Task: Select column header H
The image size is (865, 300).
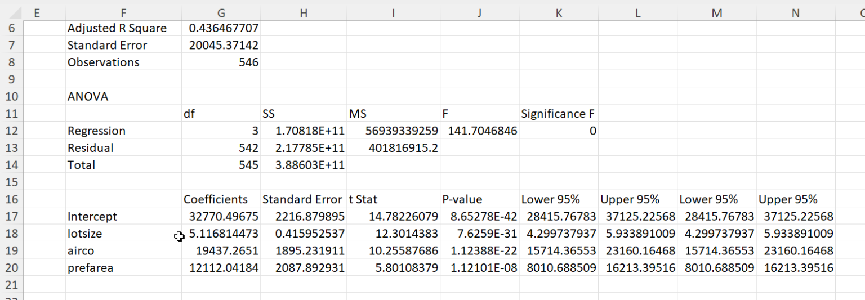Action: [304, 14]
